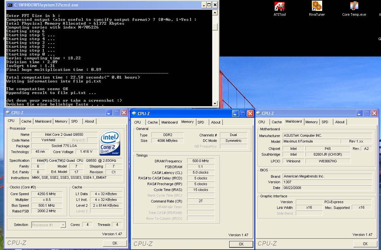Click the CAS# Latency value 5.0 clocks
Image resolution: width=381 pixels, height=250 pixels.
[x=201, y=172]
